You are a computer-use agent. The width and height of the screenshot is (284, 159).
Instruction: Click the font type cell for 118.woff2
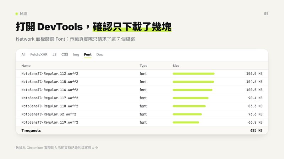tap(143, 106)
